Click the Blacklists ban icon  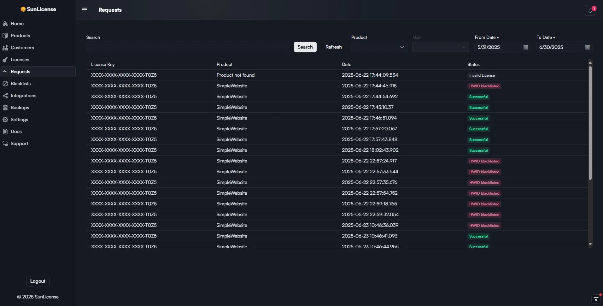pyautogui.click(x=5, y=84)
